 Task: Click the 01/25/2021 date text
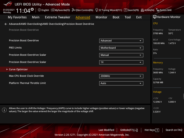[9, 10]
